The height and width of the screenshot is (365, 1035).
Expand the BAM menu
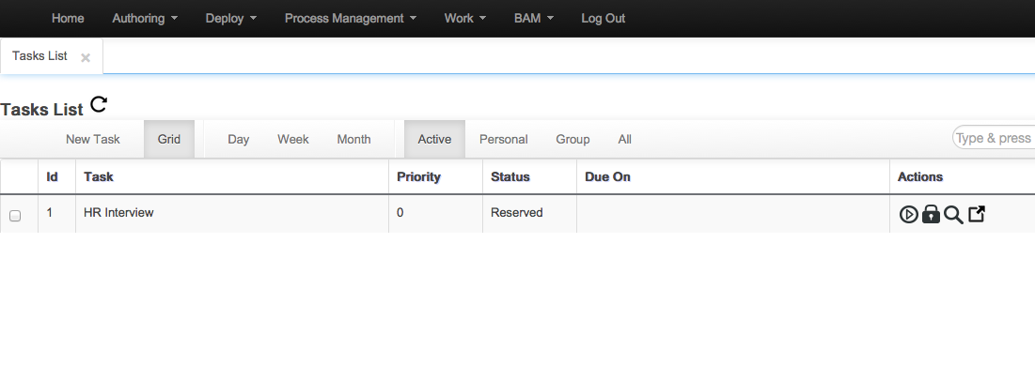pyautogui.click(x=534, y=19)
